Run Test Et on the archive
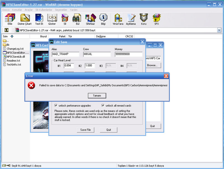The width and height of the screenshot is (224, 169). click(x=39, y=19)
